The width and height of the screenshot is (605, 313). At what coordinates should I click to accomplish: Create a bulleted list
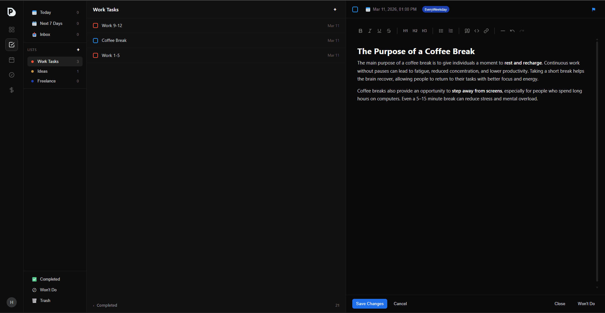point(441,31)
